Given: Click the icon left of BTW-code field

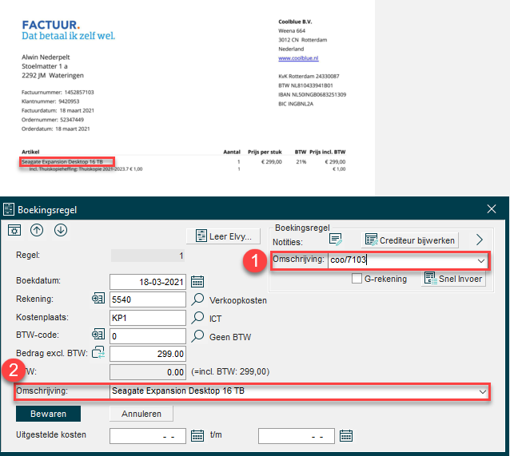Looking at the screenshot, I should 98,334.
